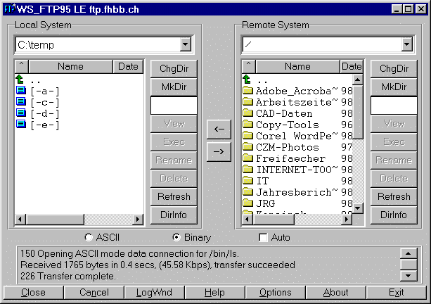431x304 pixels.
Task: Click local parent directory up-arrow icon
Action: (20, 80)
